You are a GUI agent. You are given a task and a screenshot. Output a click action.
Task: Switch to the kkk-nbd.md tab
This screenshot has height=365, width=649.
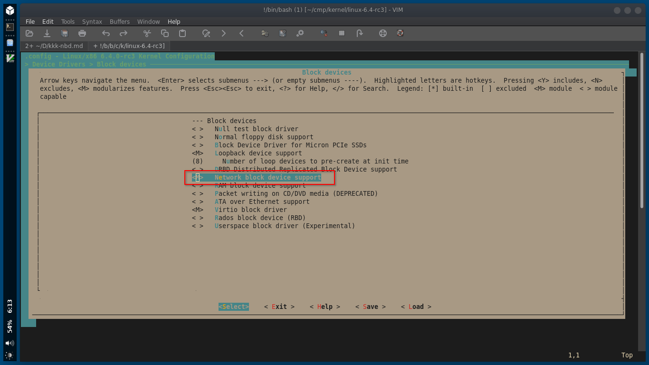(54, 46)
